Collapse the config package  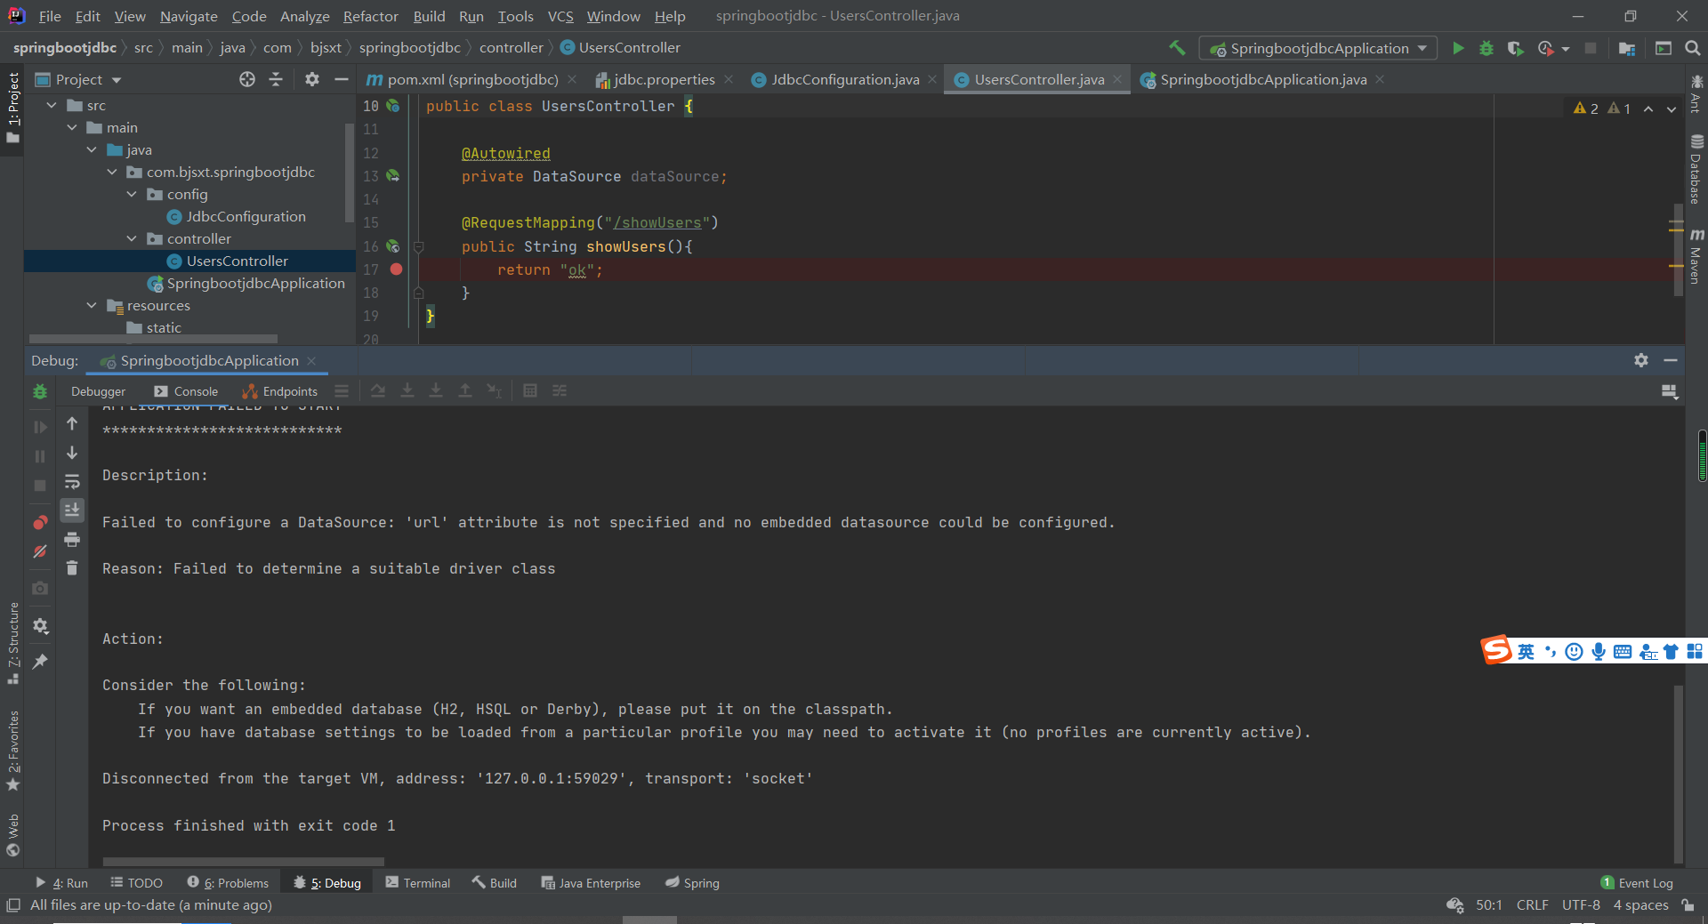[132, 194]
